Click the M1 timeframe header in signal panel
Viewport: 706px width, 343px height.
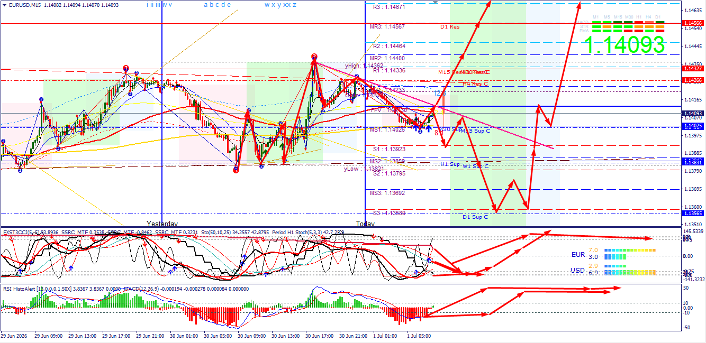(x=596, y=17)
